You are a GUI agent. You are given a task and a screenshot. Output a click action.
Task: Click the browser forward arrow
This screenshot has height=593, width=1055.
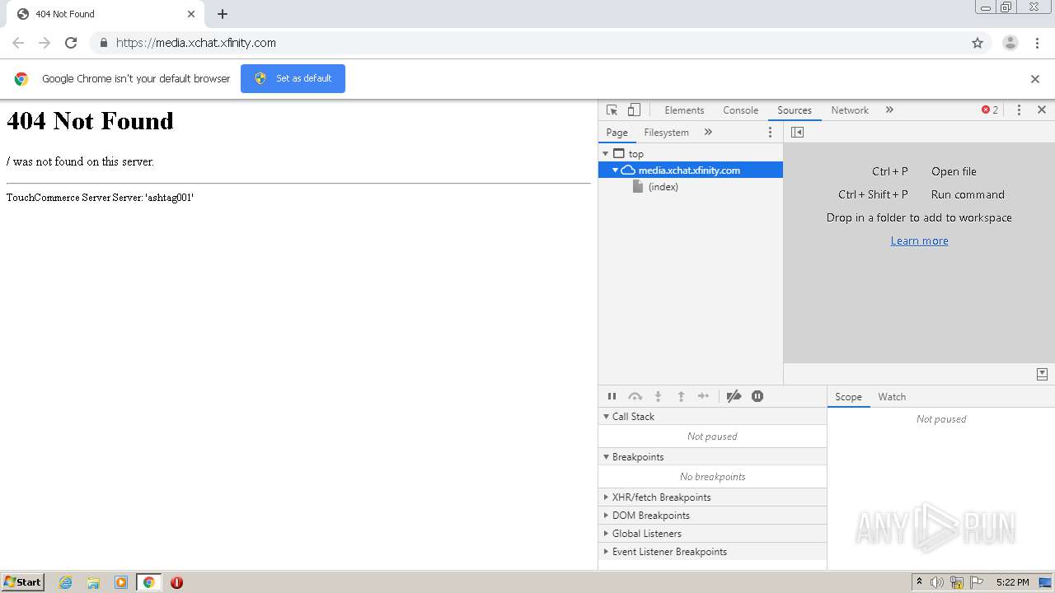[x=45, y=43]
